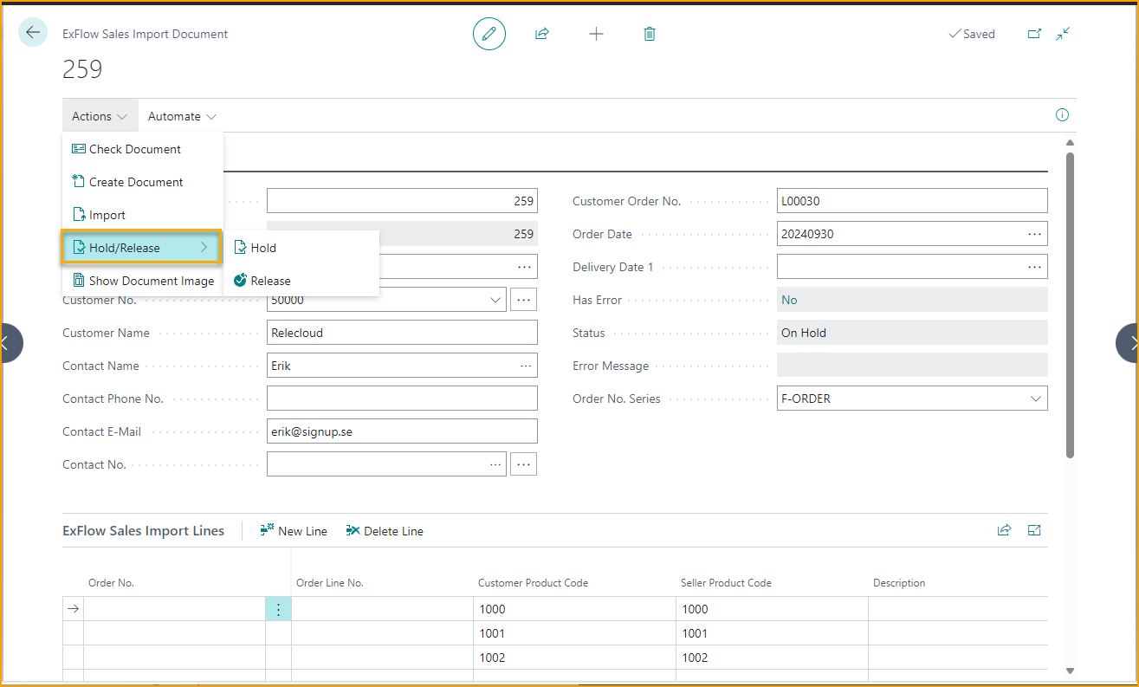The width and height of the screenshot is (1139, 687).
Task: Click the share icon in header
Action: point(542,34)
